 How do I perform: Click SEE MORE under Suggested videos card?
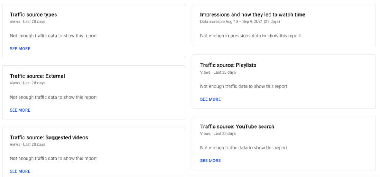(x=20, y=171)
